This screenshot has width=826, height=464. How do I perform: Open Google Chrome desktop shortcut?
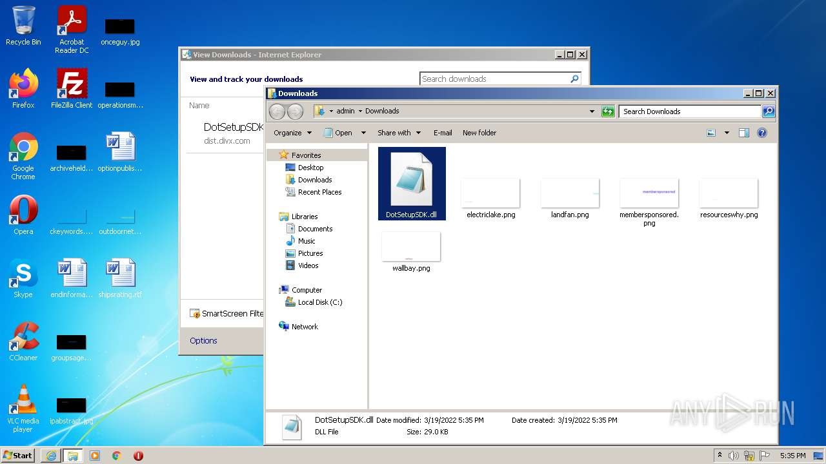pyautogui.click(x=23, y=156)
